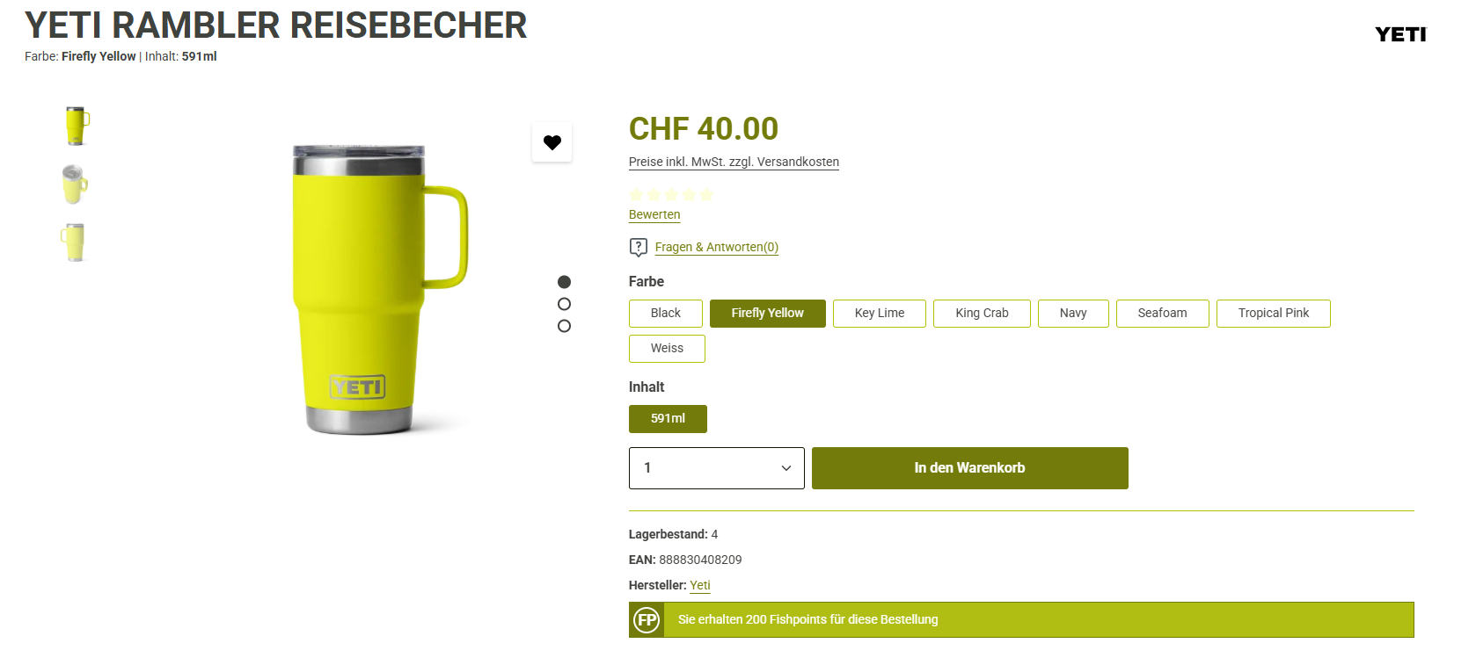Open the quantity dropdown showing 1
The height and width of the screenshot is (665, 1476).
717,468
